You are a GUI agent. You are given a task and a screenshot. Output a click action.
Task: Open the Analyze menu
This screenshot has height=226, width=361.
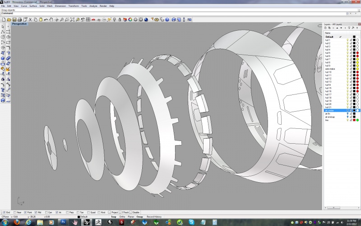tap(93, 6)
